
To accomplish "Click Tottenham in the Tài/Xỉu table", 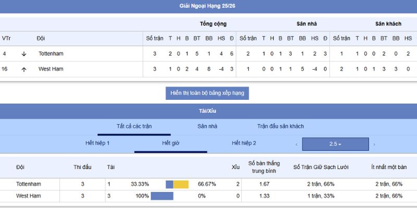I will pyautogui.click(x=28, y=184).
